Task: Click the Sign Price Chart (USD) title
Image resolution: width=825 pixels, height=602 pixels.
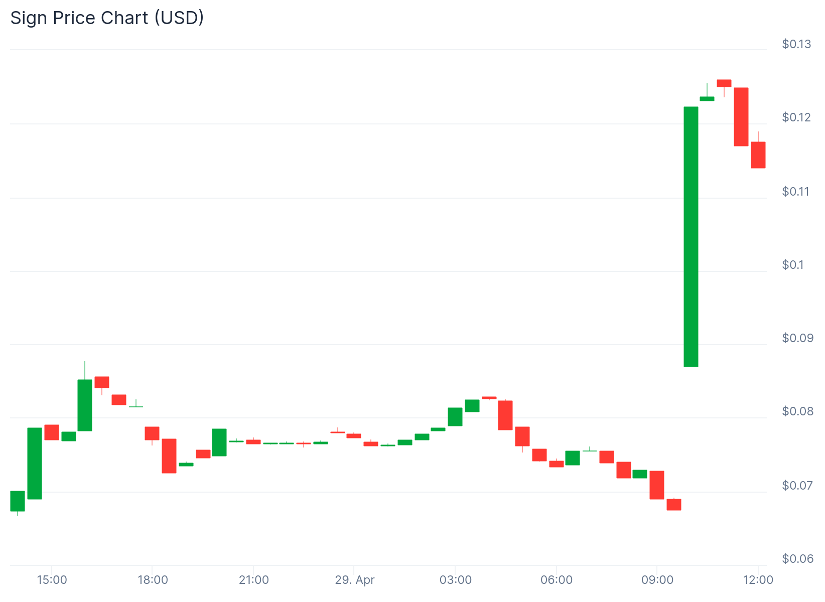Action: click(x=107, y=18)
